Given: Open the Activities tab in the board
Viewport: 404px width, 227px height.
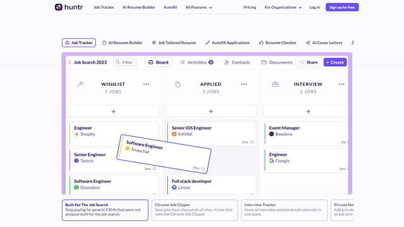Looking at the screenshot, I should click(196, 62).
